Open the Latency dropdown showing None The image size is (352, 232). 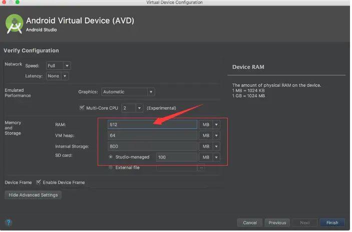pos(57,76)
